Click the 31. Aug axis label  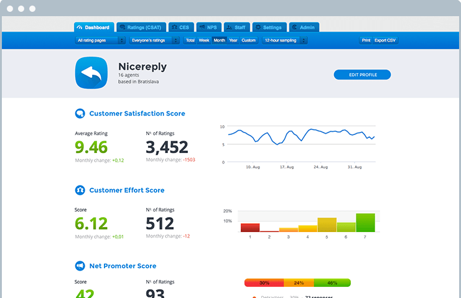pos(355,167)
